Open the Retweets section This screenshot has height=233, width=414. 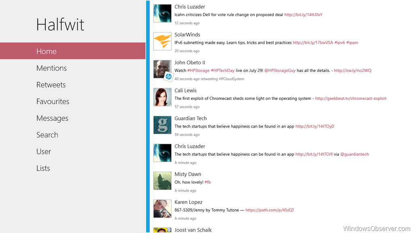(51, 85)
